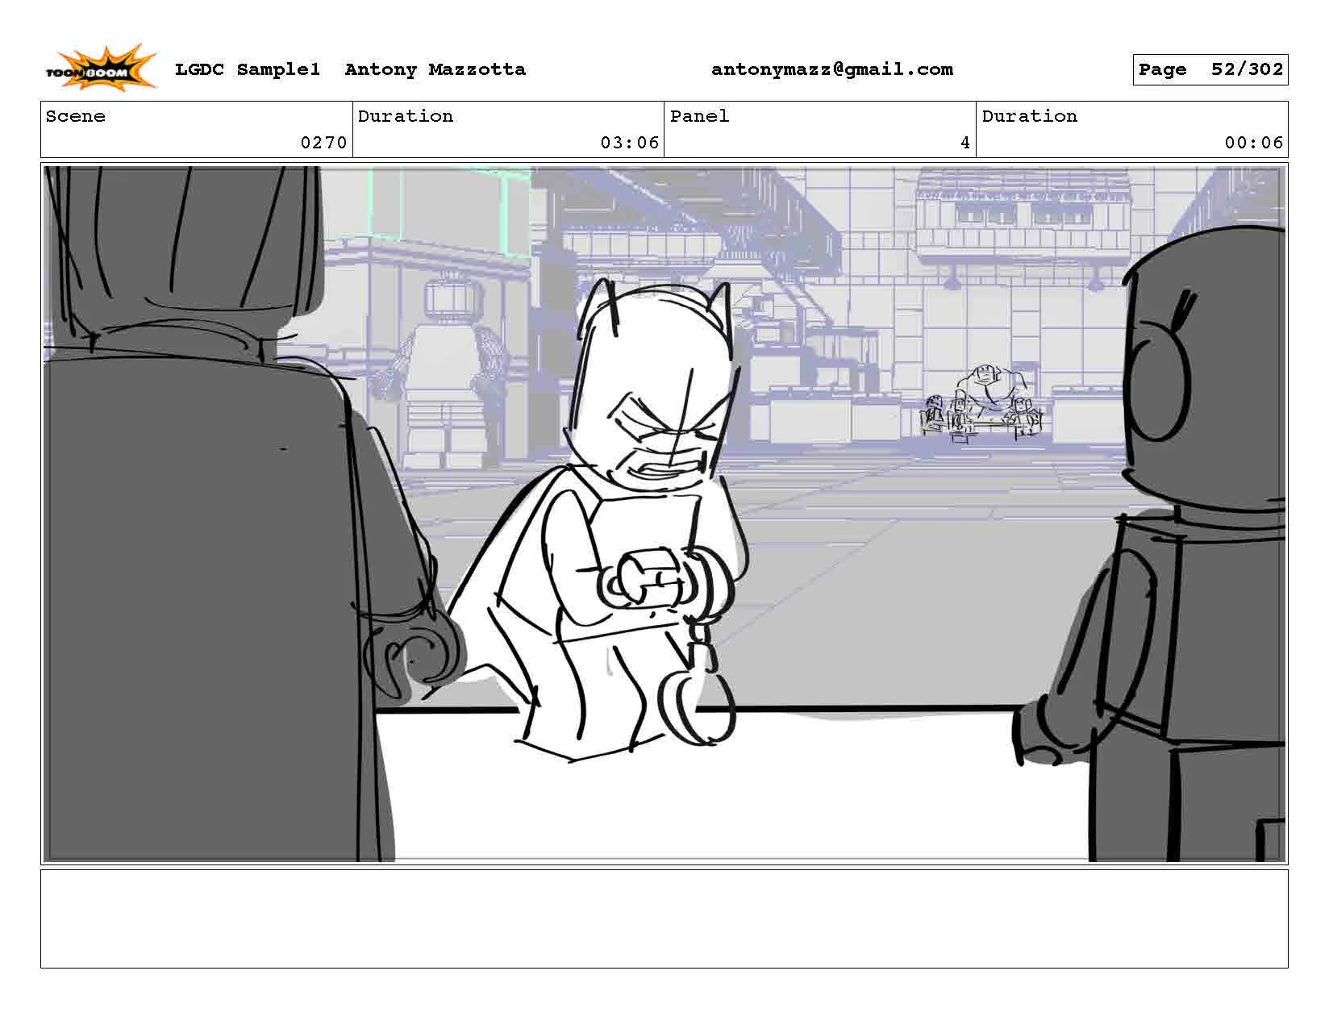Click the scene duration value 03:06

pos(630,143)
